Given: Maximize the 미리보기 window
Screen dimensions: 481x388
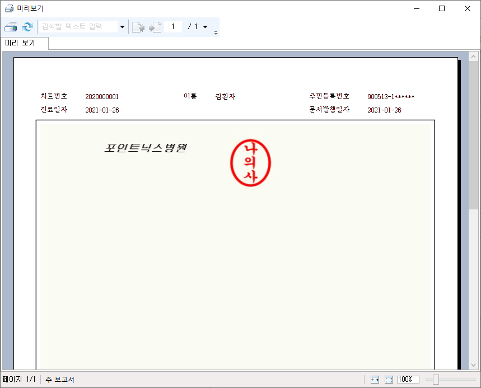Looking at the screenshot, I should [x=442, y=8].
